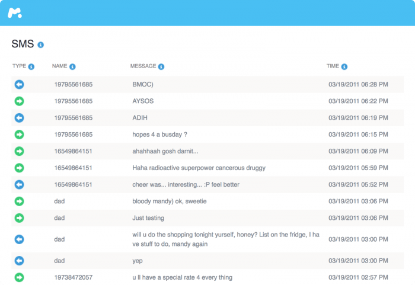
Task: Click outgoing arrow for radioactive superpower message
Action: coord(20,168)
